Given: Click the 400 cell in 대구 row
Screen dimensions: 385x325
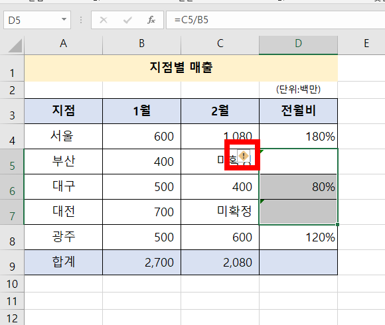Looking at the screenshot, I should (x=220, y=187).
